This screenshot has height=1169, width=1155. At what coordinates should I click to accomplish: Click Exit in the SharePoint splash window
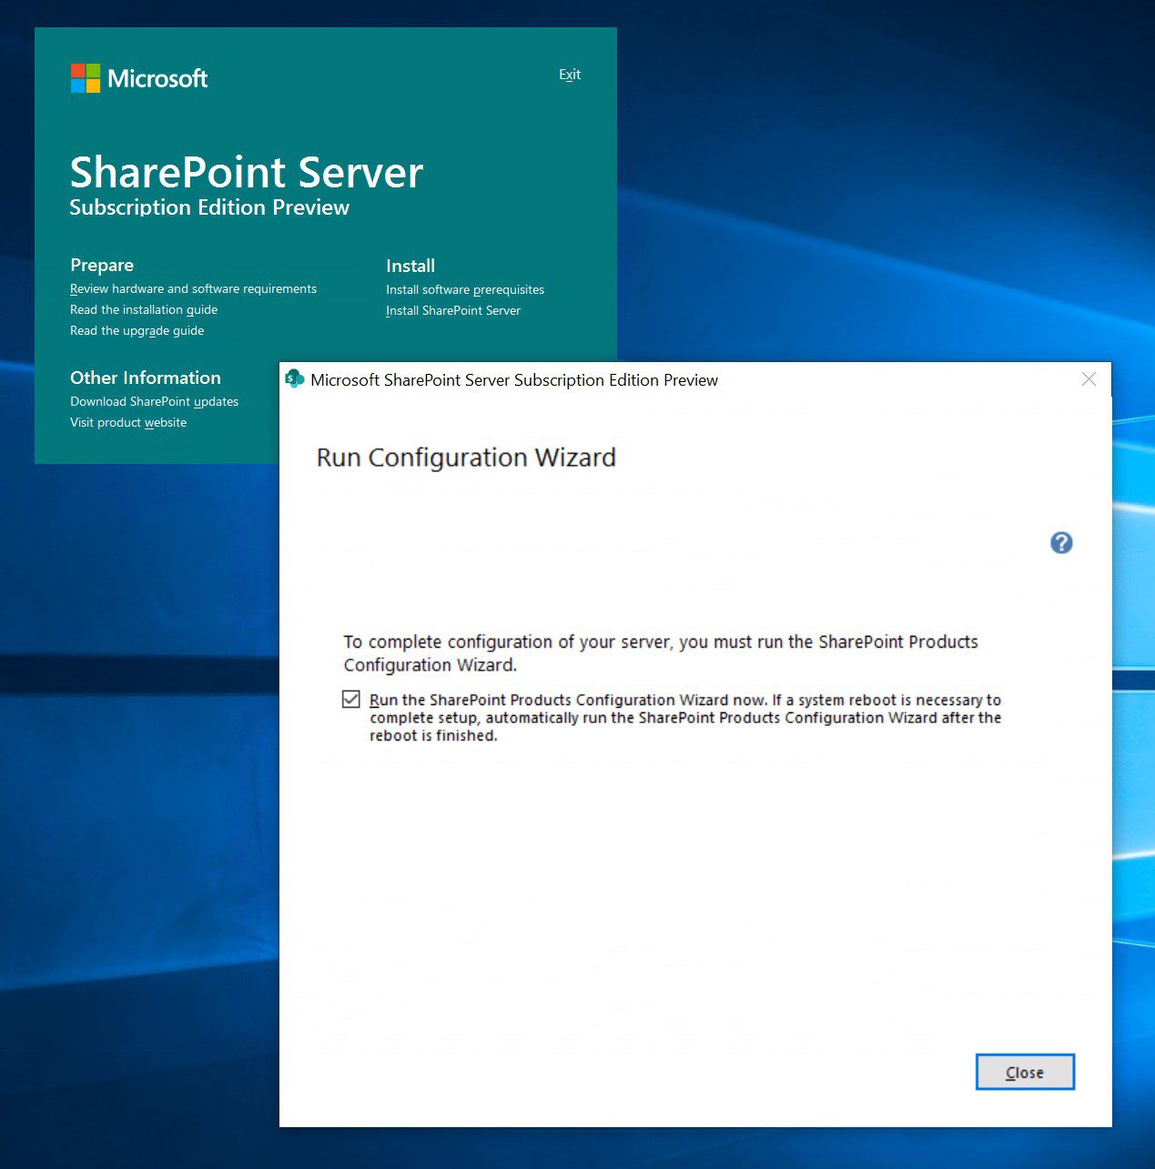click(x=570, y=75)
